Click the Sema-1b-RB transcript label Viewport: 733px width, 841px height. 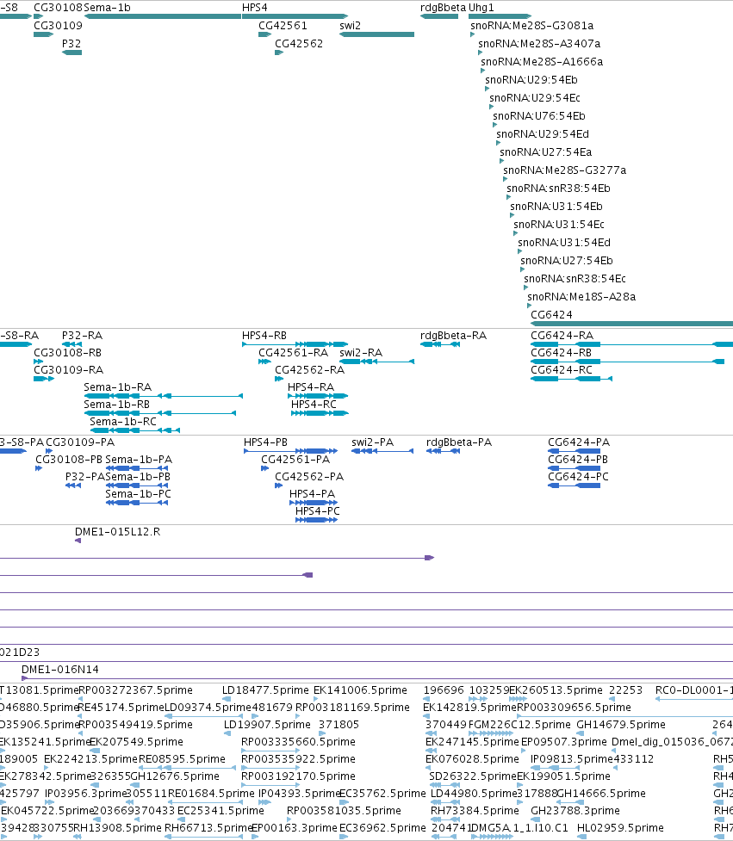click(117, 404)
